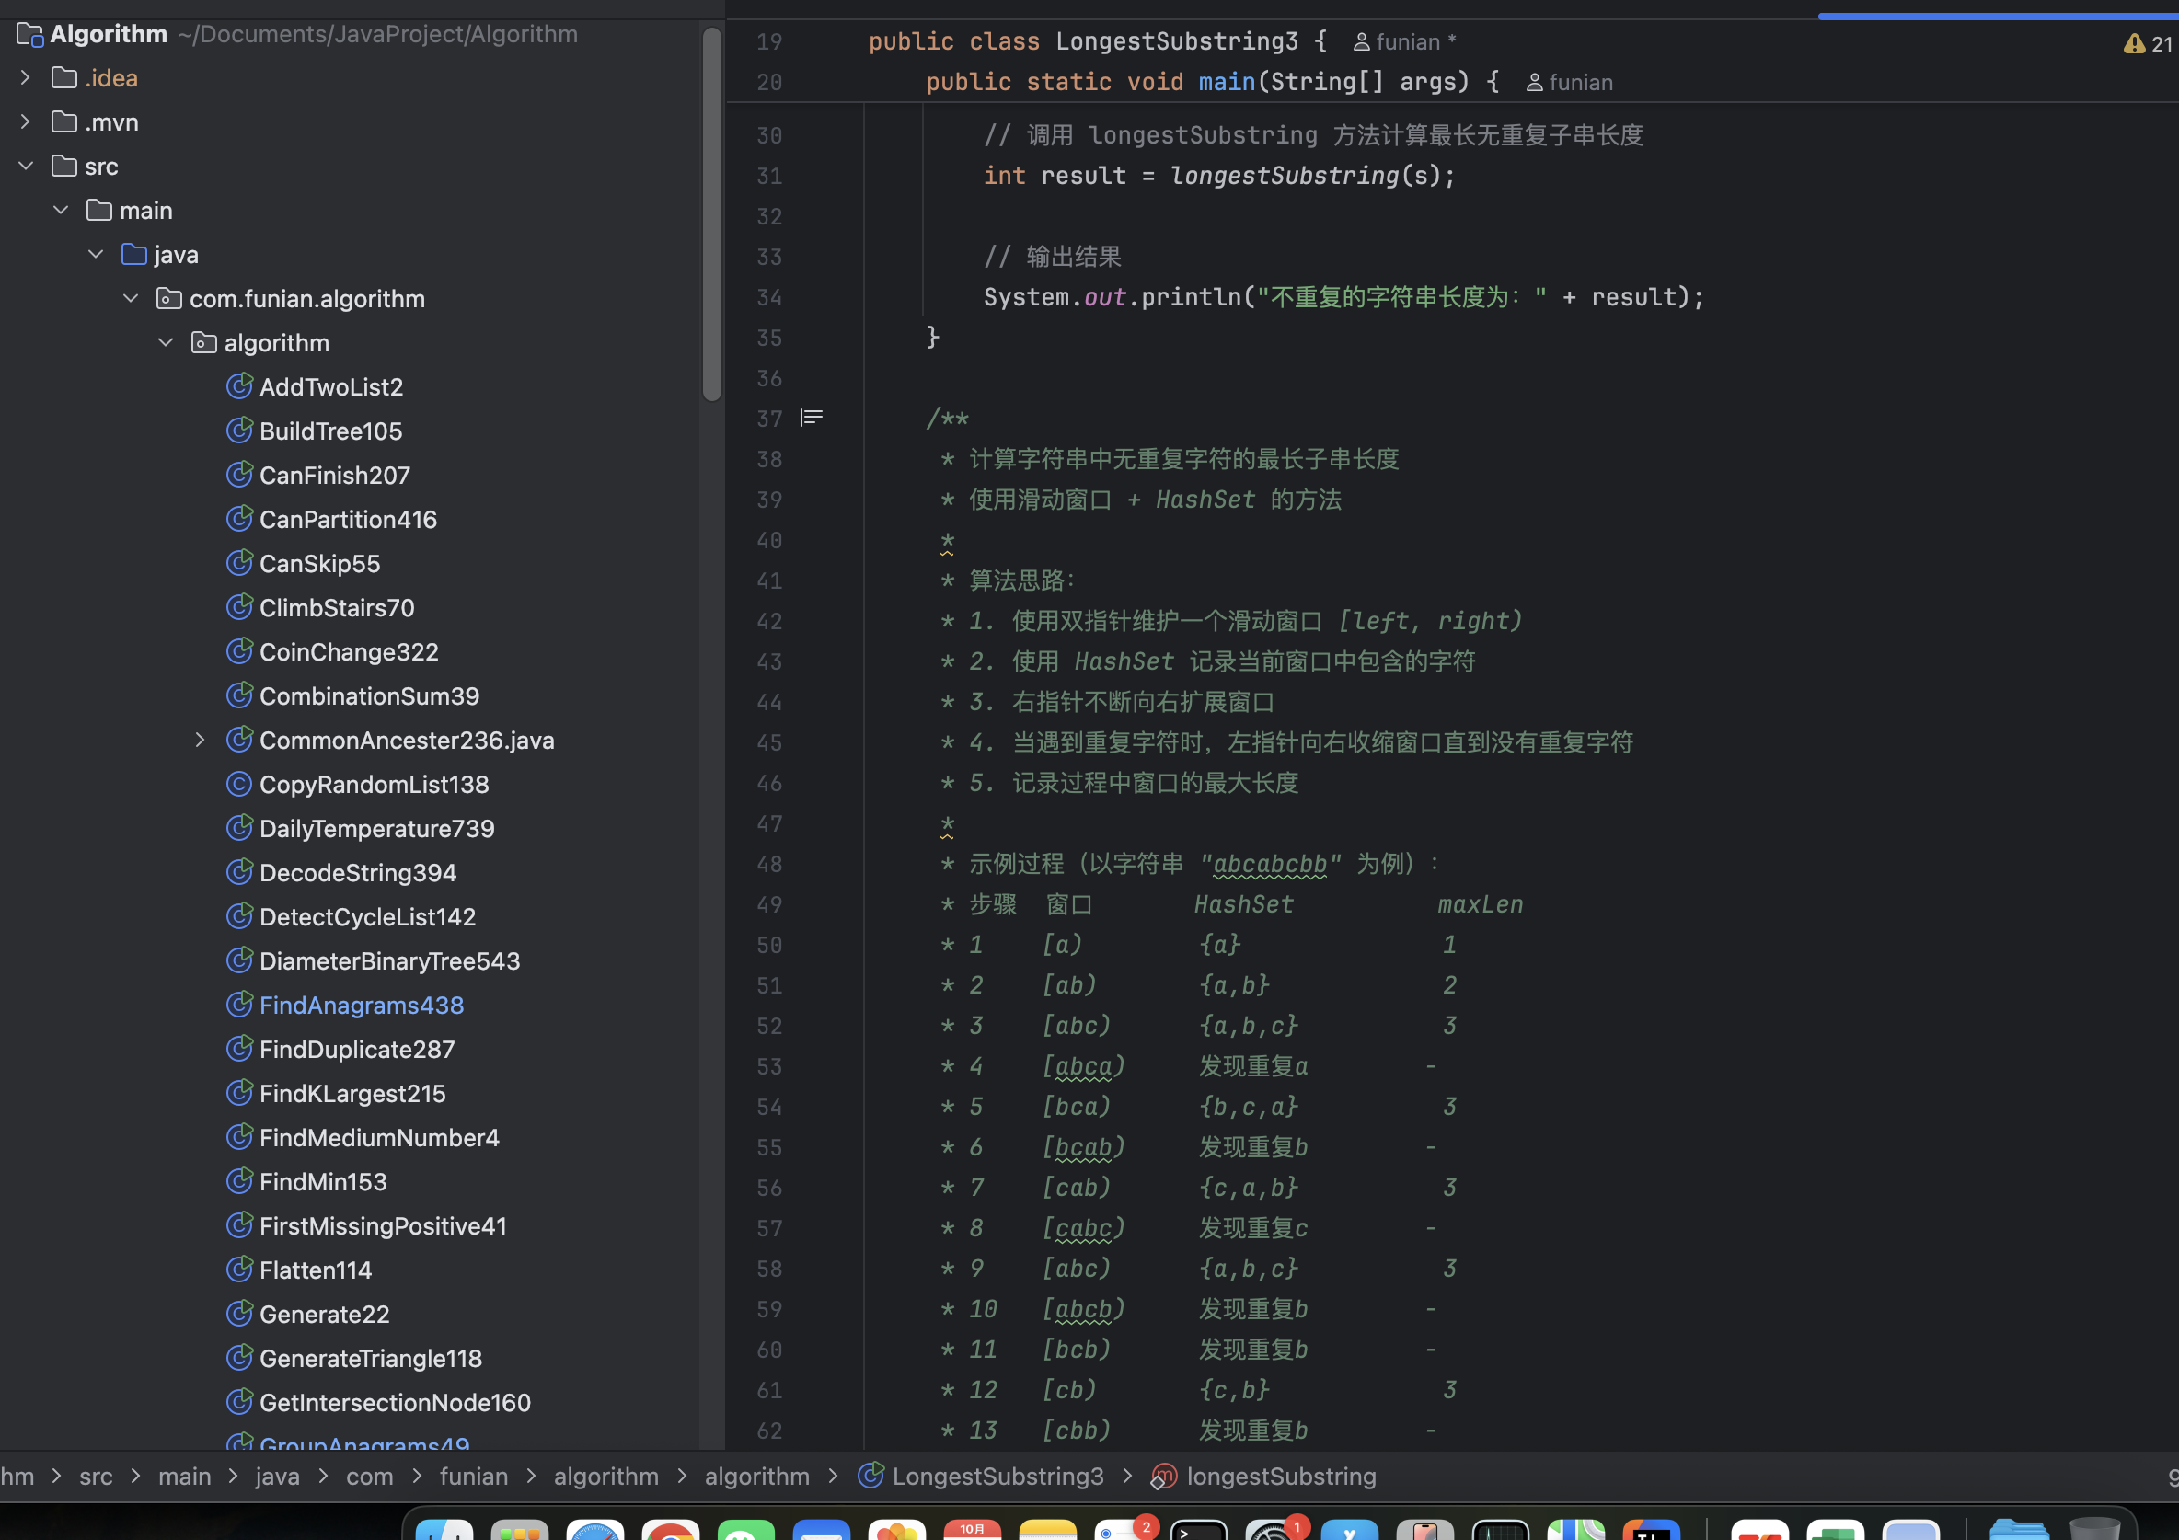Open the DecodeString394 file

click(358, 872)
